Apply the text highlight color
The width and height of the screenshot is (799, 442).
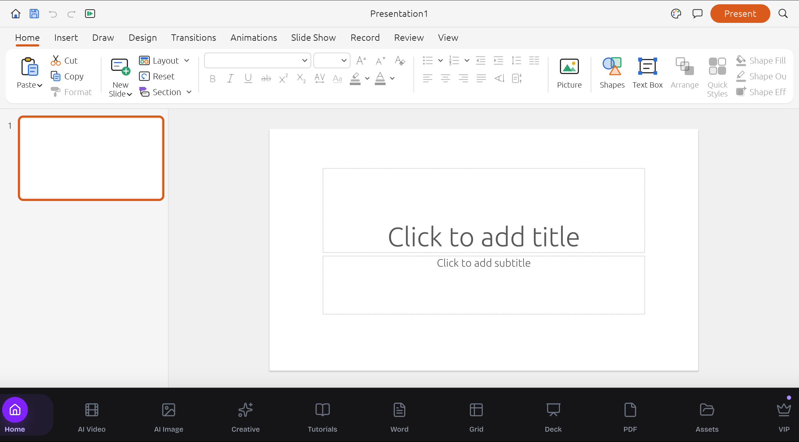355,78
